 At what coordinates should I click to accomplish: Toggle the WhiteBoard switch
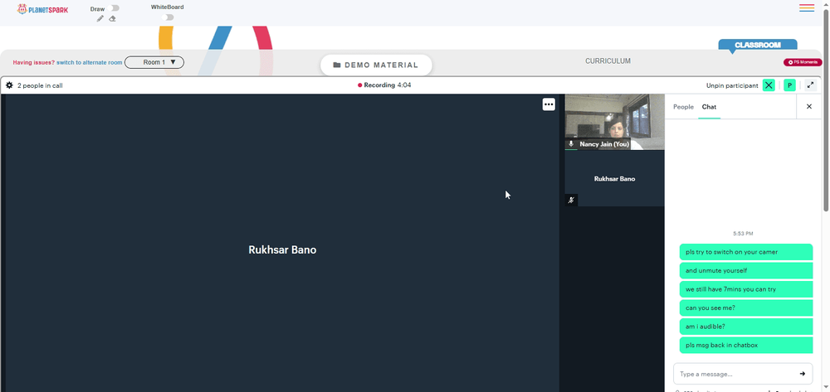pos(168,17)
